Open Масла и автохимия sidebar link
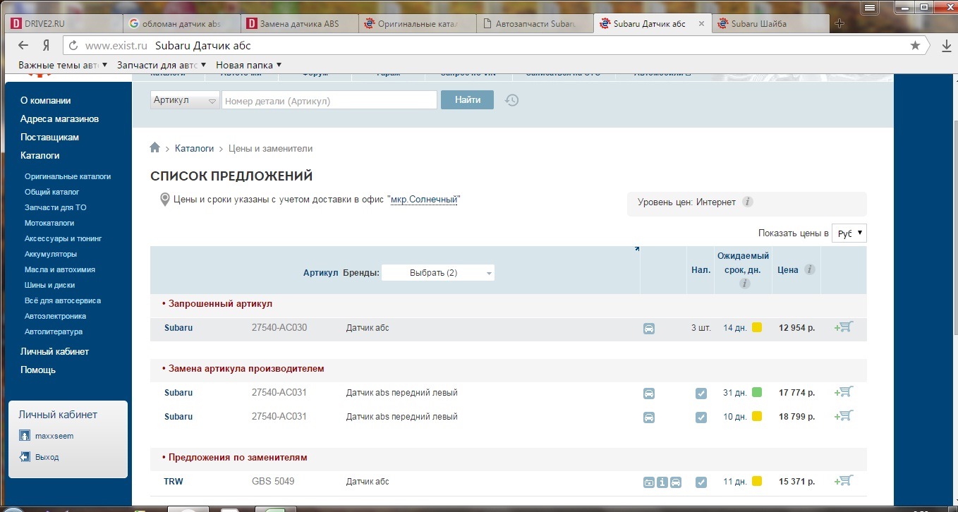 click(x=60, y=269)
